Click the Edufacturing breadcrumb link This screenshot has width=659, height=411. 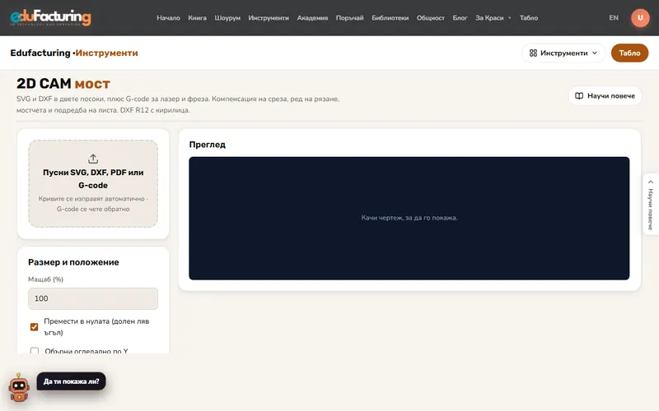click(40, 53)
